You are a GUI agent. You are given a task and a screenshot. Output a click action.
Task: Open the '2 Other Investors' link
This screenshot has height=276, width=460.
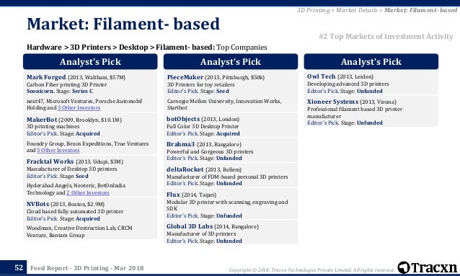[88, 192]
